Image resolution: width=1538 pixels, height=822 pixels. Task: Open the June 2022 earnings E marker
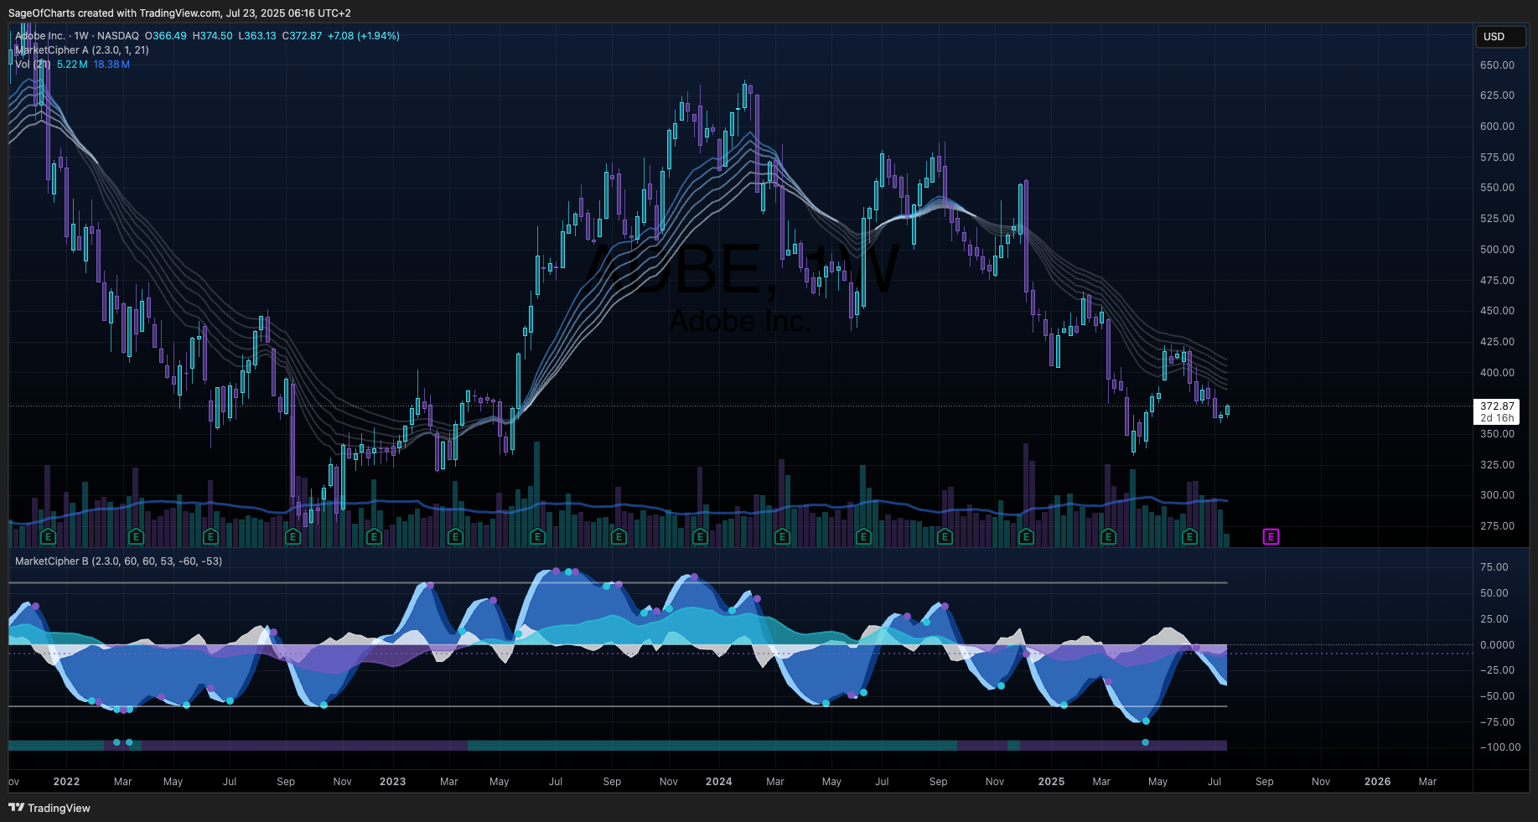[210, 536]
